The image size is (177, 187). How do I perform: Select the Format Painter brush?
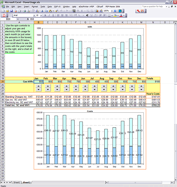pyautogui.click(x=56, y=11)
